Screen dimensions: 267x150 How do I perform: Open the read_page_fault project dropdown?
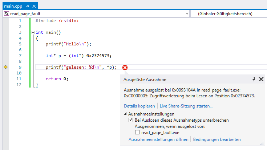(187, 14)
